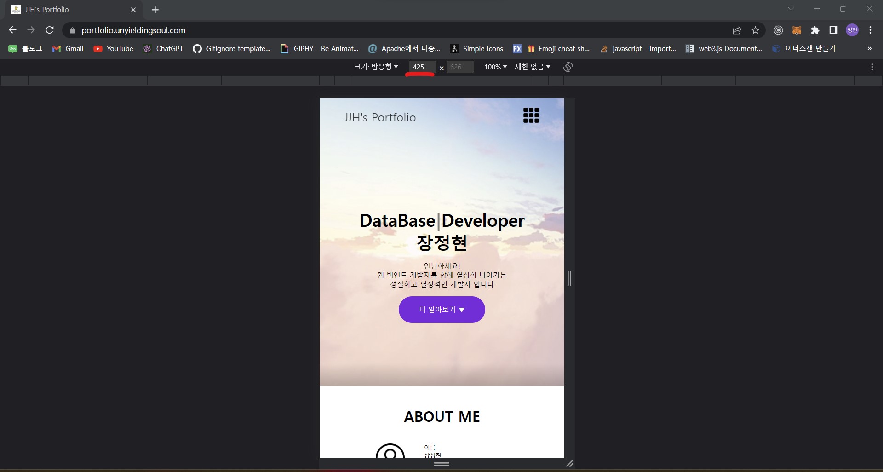Open the 크기: 반응형 device dropdown
Screen dimensions: 883x472
[376, 67]
